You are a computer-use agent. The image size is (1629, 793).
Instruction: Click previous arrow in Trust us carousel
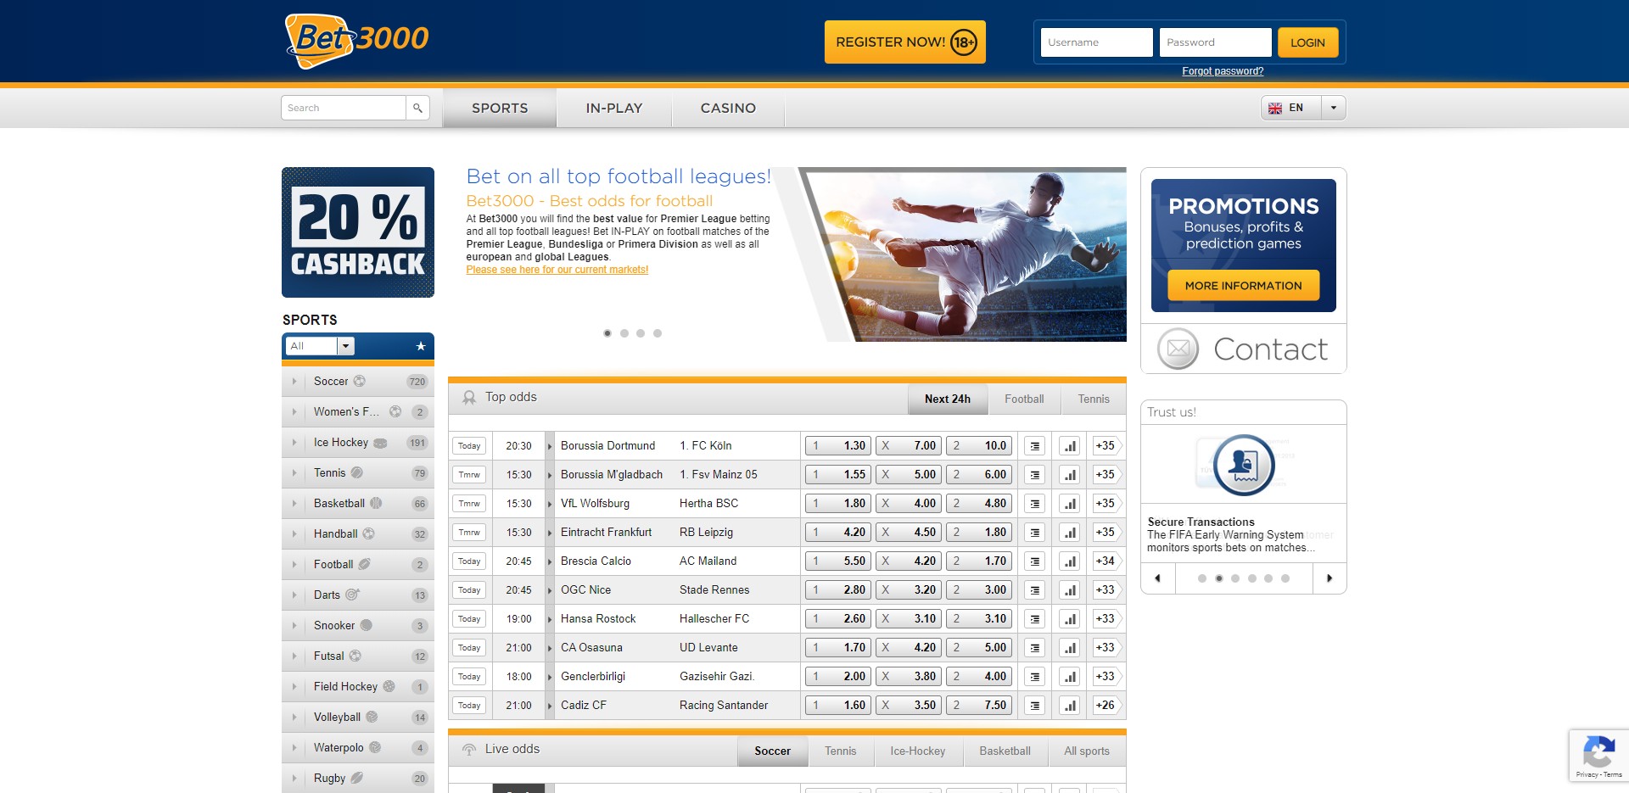point(1157,578)
